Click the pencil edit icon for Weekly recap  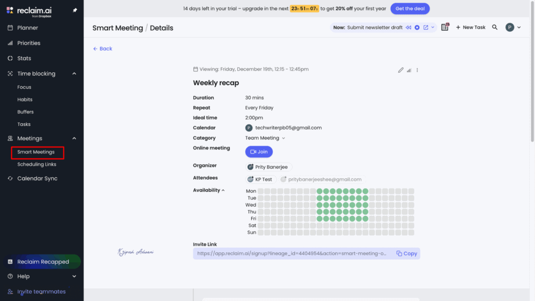tap(401, 70)
